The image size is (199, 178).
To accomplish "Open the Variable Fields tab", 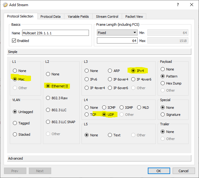I will click(78, 17).
